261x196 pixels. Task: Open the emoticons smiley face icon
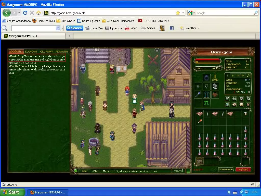tap(241, 104)
